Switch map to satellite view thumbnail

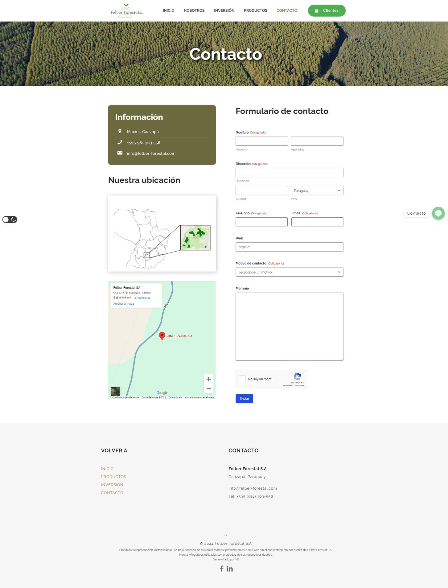[x=116, y=391]
